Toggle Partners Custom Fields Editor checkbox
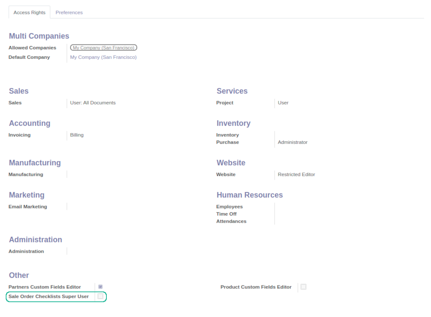 100,287
